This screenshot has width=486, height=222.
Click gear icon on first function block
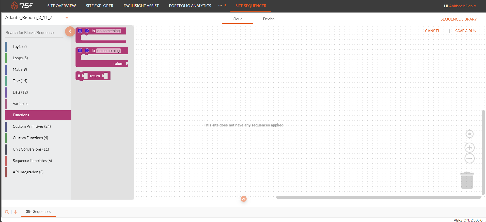pyautogui.click(x=80, y=31)
